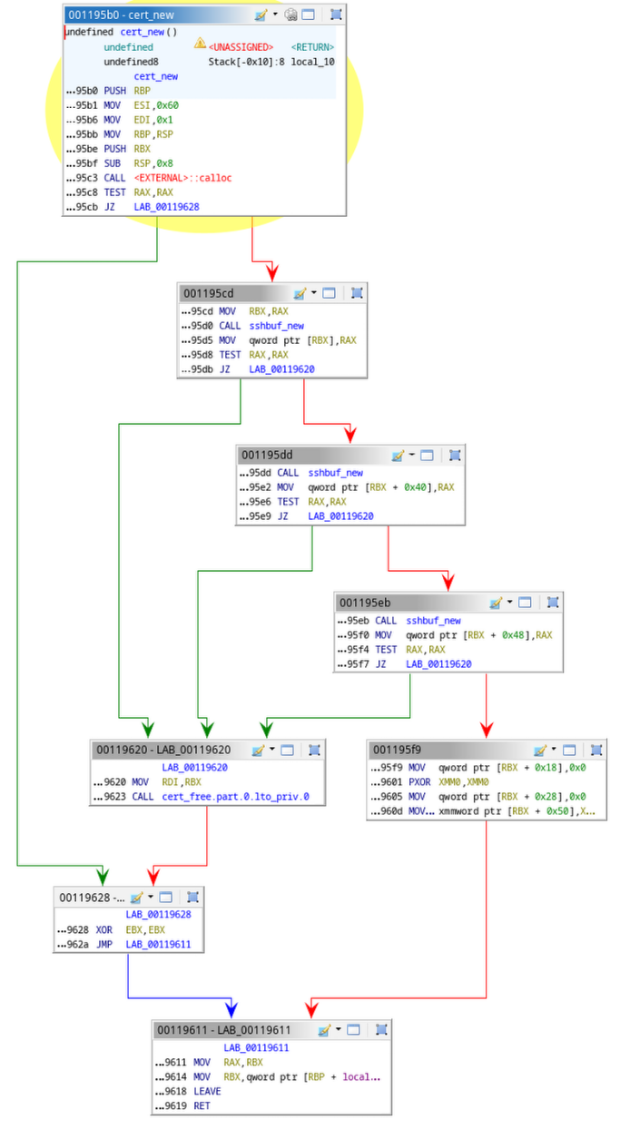Group vertices icon on block 001195eb

pos(553,603)
